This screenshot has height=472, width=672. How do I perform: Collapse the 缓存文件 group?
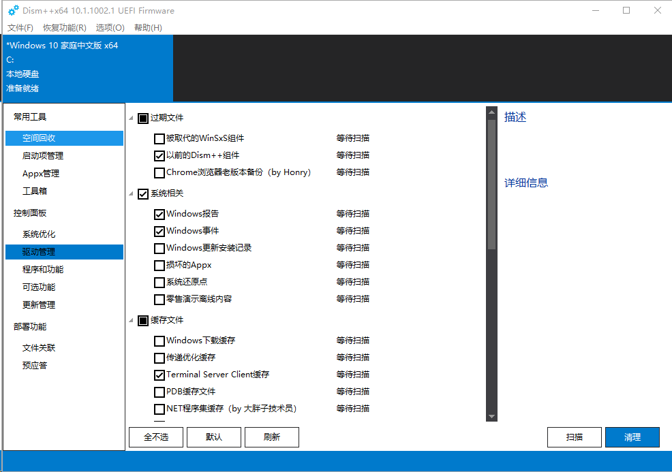coord(132,321)
